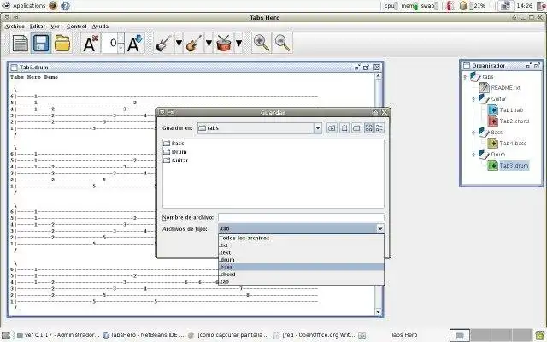Screen dimensions: 547x342
Task: Select Tab3.drum label in Organizador tree
Action: tap(514, 165)
